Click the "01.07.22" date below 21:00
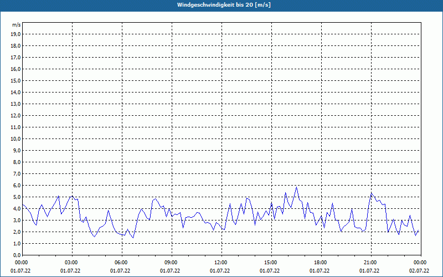The width and height of the screenshot is (443, 277). tap(369, 271)
